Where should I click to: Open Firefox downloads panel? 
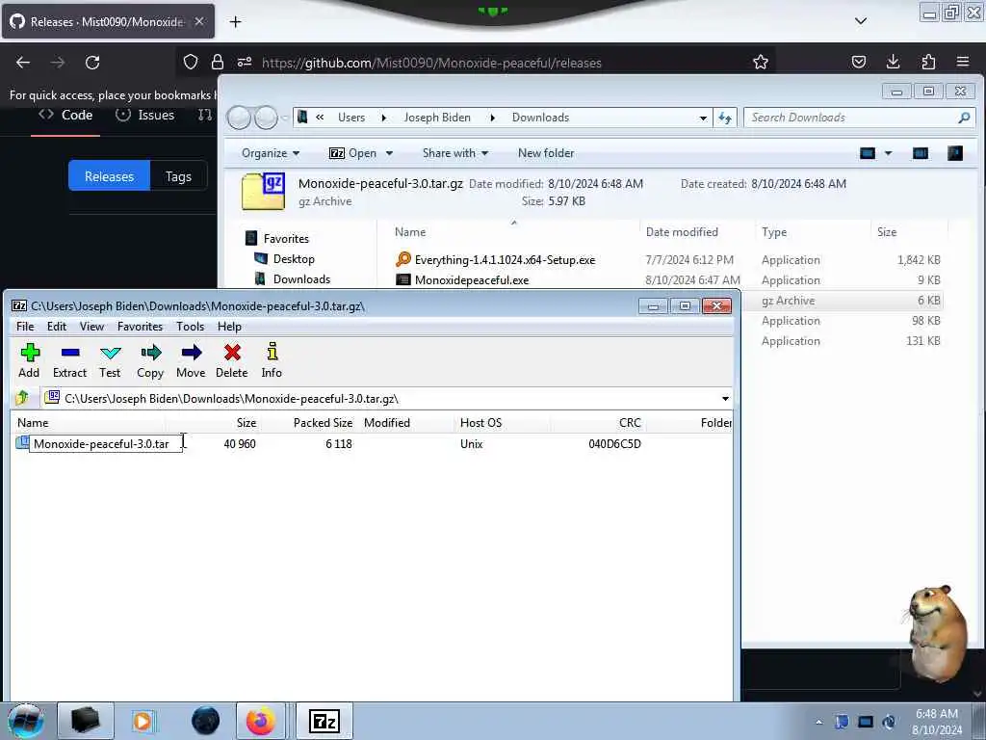[893, 62]
